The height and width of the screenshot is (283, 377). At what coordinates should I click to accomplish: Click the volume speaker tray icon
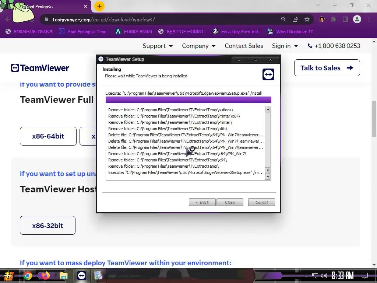324,276
